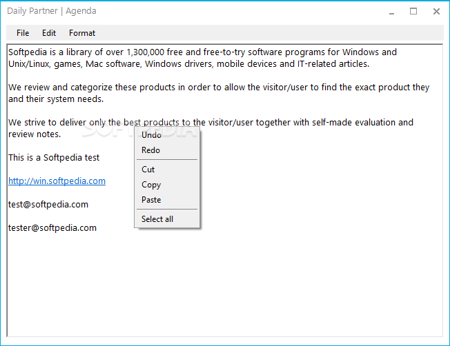450x346 pixels.
Task: Click the text 'review notes.'
Action: tap(35, 134)
